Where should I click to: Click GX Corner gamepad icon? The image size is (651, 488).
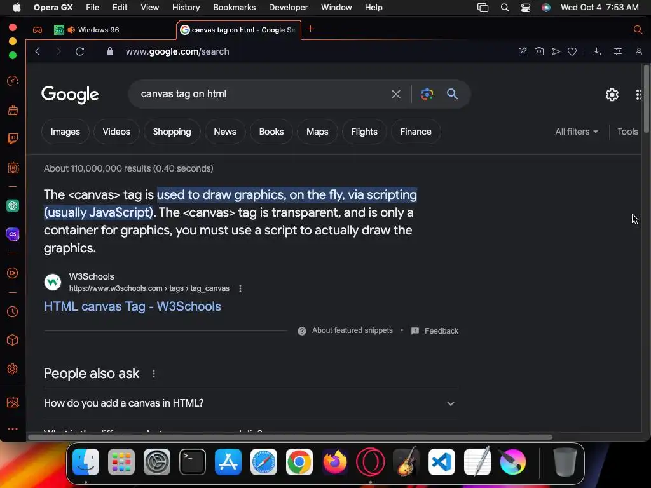coord(38,30)
